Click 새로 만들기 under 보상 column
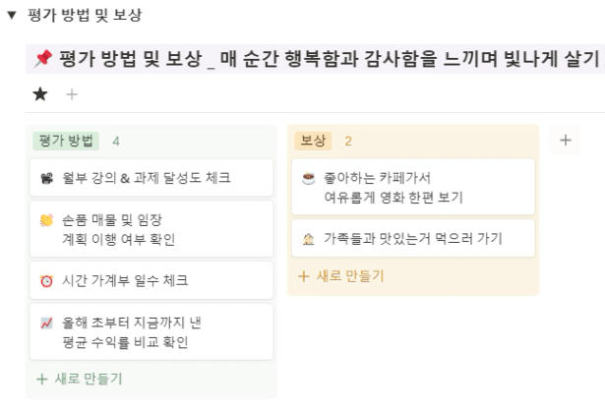This screenshot has height=410, width=605. [x=341, y=276]
